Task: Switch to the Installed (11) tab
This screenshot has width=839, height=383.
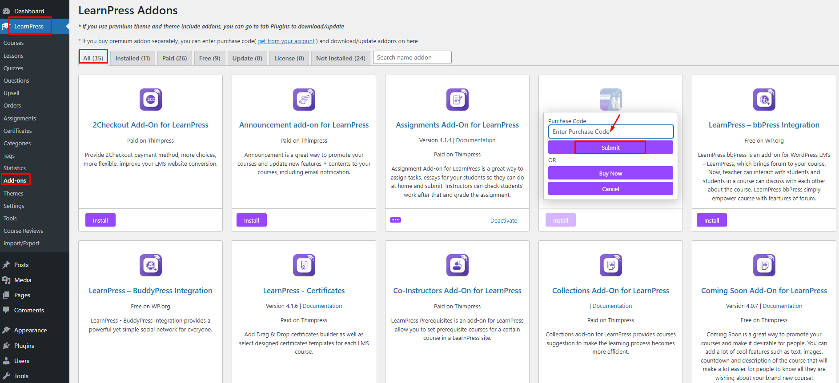Action: pos(132,58)
